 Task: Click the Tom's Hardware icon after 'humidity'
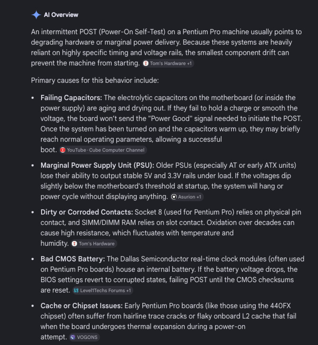coord(74,244)
